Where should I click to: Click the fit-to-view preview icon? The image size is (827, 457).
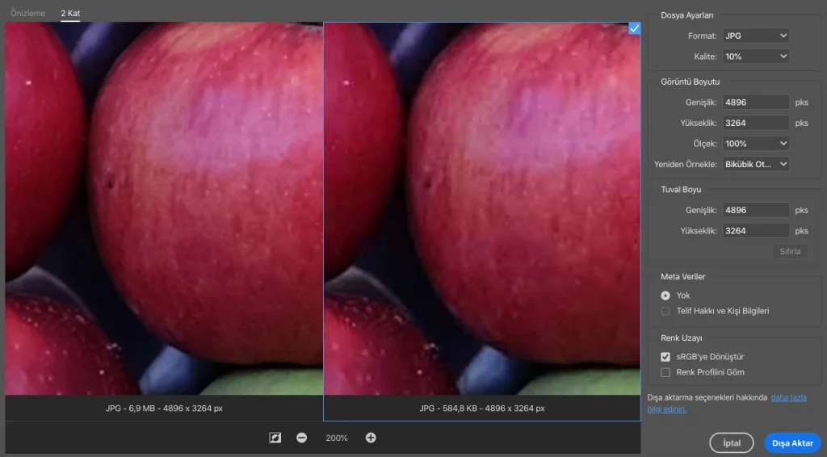point(275,438)
